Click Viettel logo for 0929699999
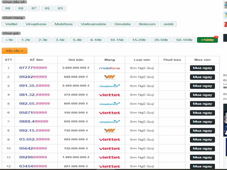Image resolution: width=227 pixels, height=170 pixels. (110, 158)
